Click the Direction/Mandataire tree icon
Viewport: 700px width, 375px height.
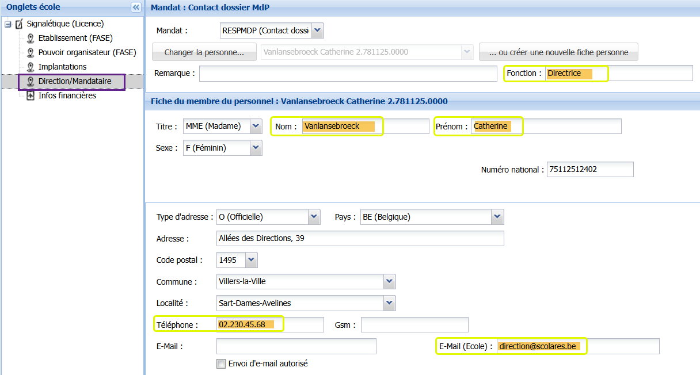click(x=31, y=82)
